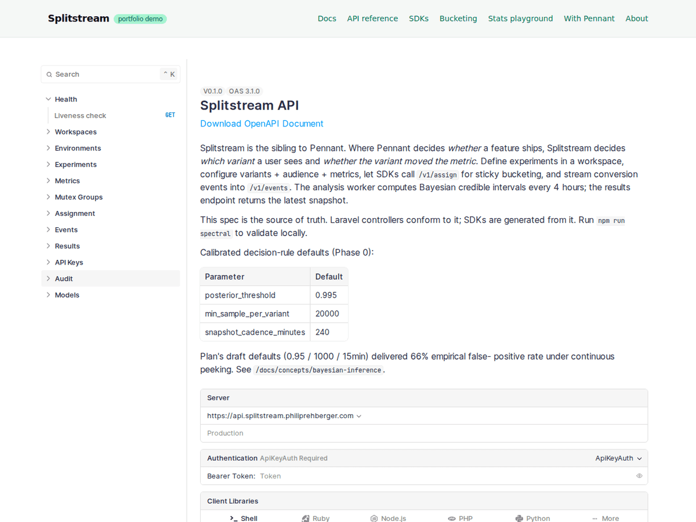
Task: Click the portfolio demo badge
Action: pyautogui.click(x=140, y=19)
